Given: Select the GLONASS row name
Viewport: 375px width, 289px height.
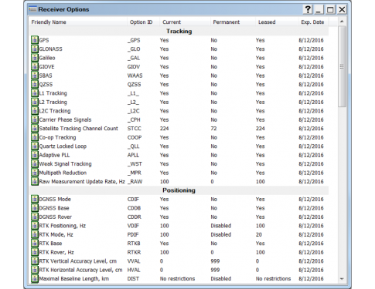Looking at the screenshot, I should 50,49.
